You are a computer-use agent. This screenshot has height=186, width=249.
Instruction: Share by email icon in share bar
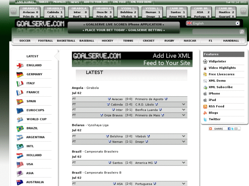[x=236, y=129]
